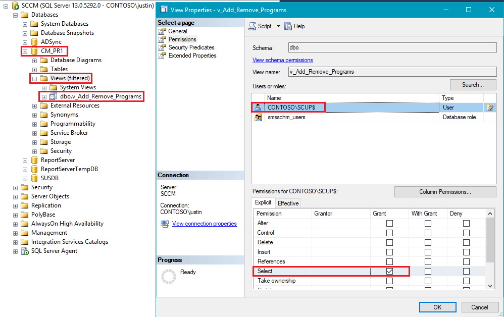Click the SCCM server node icon

pos(16,6)
